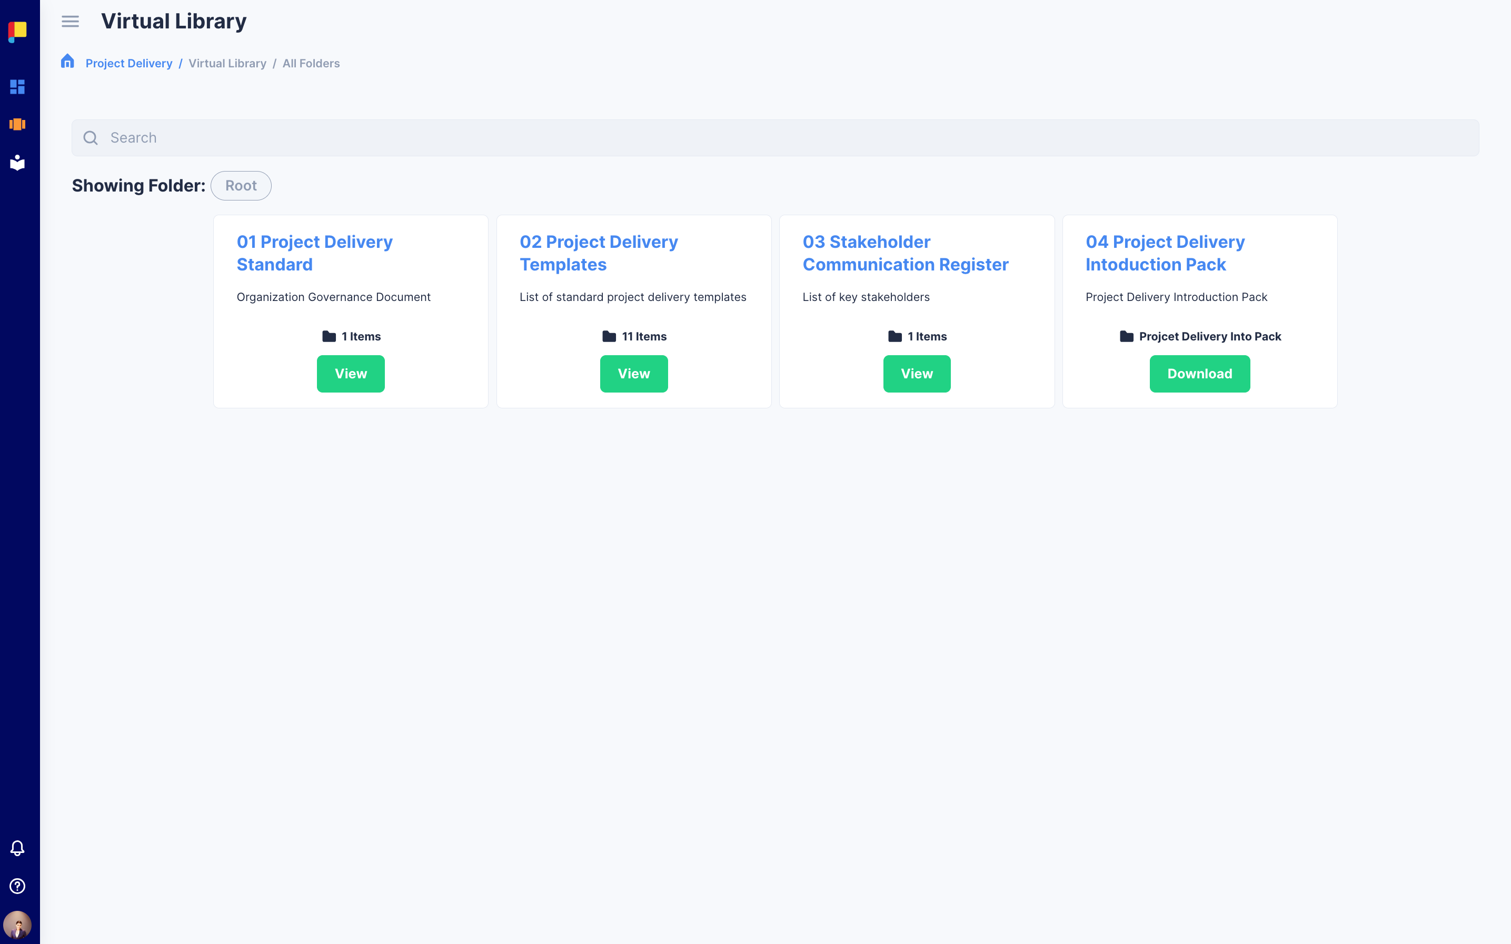Open help using the question mark icon
The image size is (1511, 944).
(17, 886)
